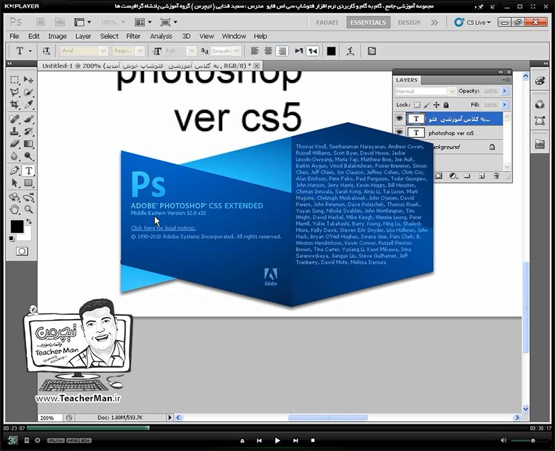Select the Quick Selection tool
Viewport: 555px width, 451px height.
coord(28,92)
